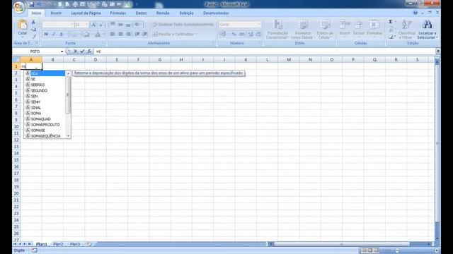Open the name box dropdown arrow
Viewport: 453px width, 254px height.
tap(62, 52)
